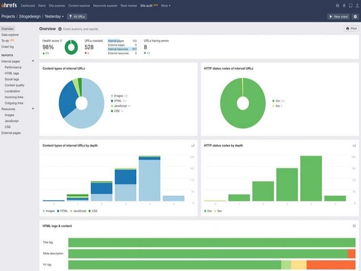
Task: Toggle the JavaScript entry in the pie chart legend
Action: tap(120, 106)
